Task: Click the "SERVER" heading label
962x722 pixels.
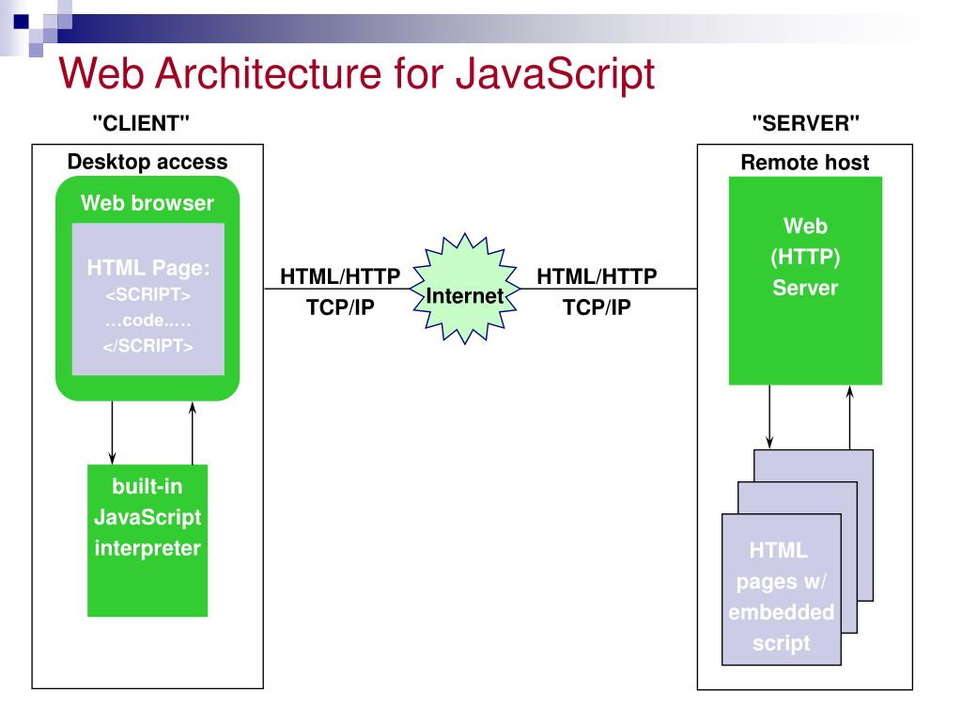Action: (x=805, y=123)
